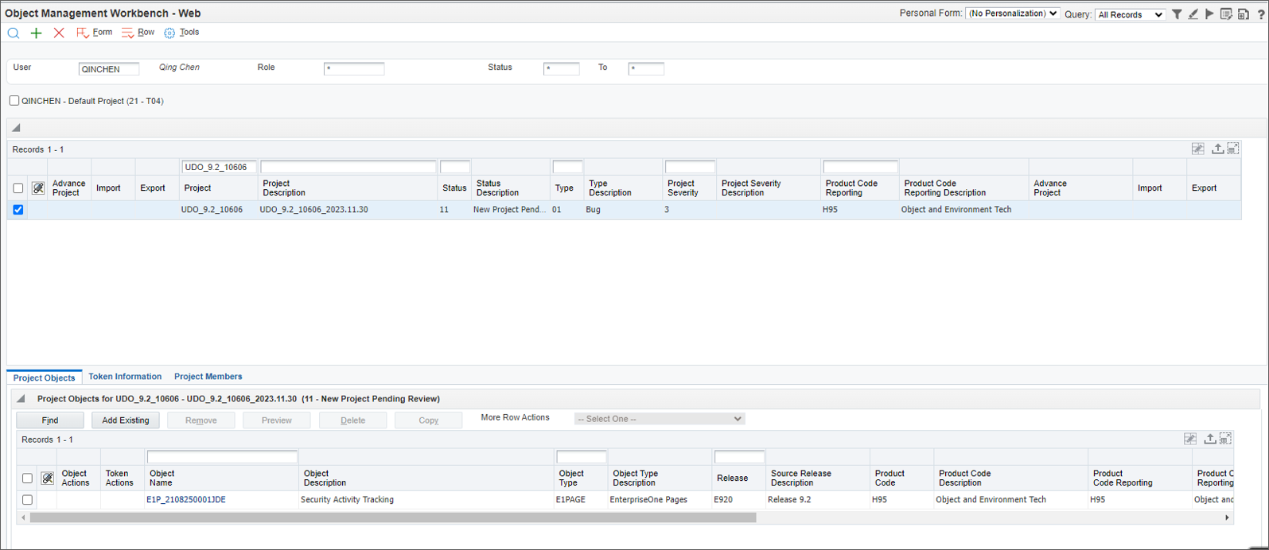Click the Remove button

(x=201, y=420)
